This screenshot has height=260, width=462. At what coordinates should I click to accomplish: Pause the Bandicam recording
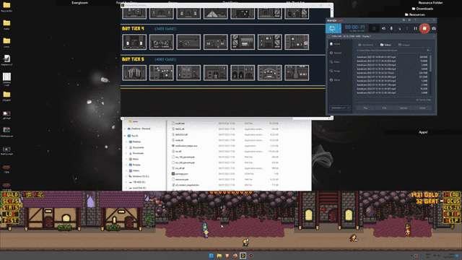tap(415, 28)
